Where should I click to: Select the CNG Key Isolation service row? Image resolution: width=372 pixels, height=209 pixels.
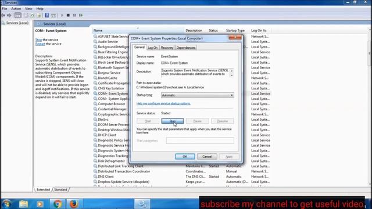[x=182, y=88]
